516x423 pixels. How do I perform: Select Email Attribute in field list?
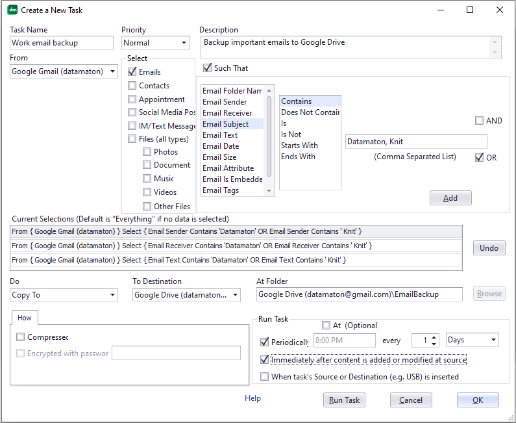point(232,168)
